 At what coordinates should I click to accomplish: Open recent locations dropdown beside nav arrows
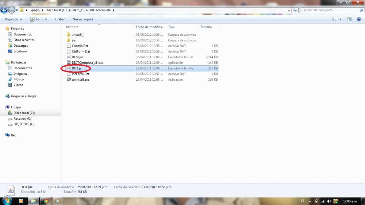tap(17, 10)
